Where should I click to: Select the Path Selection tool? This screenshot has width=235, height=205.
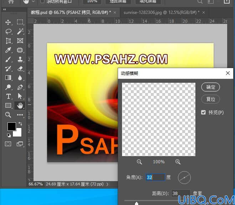(20, 96)
